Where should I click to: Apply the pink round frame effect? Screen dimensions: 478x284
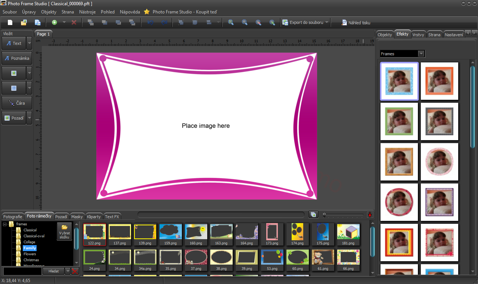coord(440,162)
